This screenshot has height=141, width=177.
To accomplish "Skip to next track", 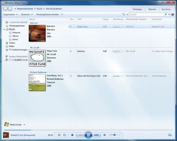I will click(x=97, y=135).
